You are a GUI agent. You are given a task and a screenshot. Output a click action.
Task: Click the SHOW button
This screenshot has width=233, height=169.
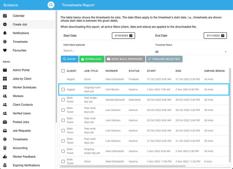pos(69,59)
